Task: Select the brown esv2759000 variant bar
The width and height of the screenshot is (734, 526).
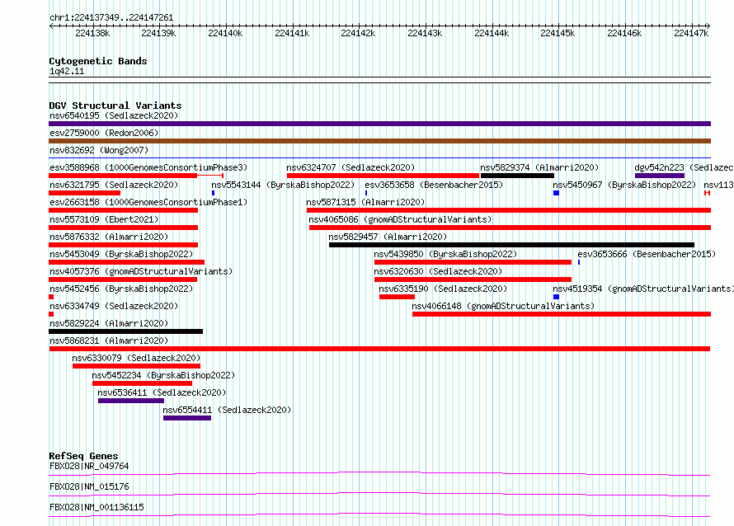Action: pos(379,141)
